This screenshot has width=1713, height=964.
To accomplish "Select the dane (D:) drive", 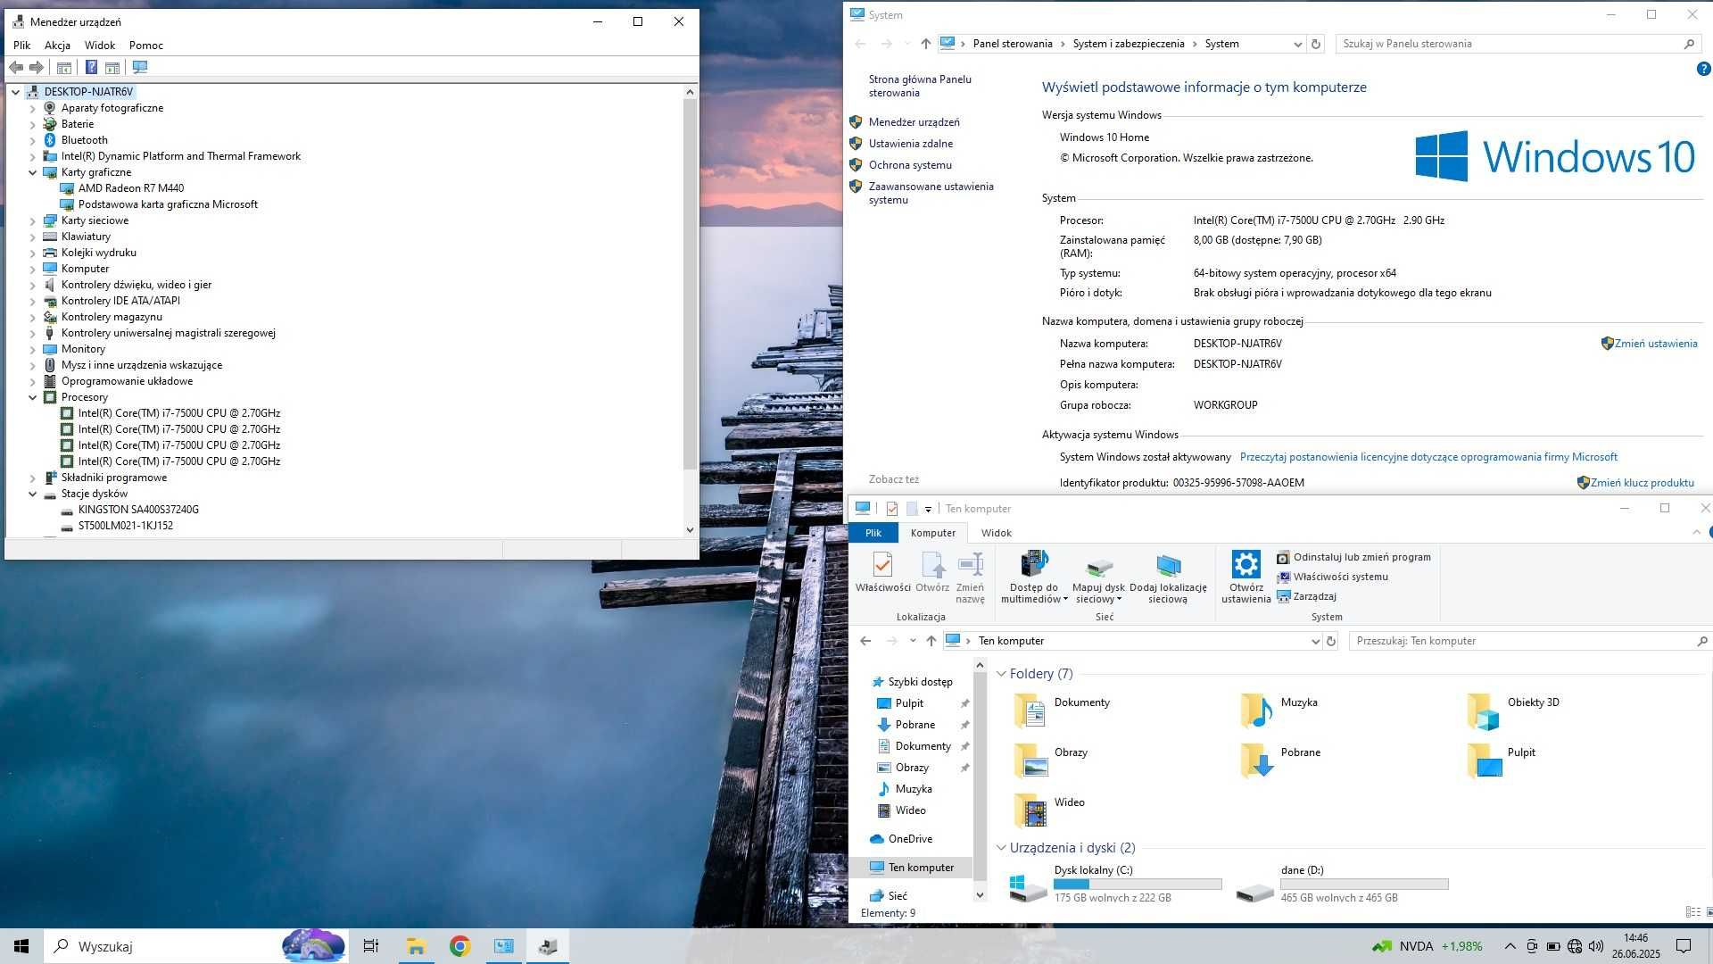I will click(1343, 884).
